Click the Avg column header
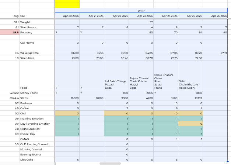The height and width of the screenshot is (165, 231). 10,16
